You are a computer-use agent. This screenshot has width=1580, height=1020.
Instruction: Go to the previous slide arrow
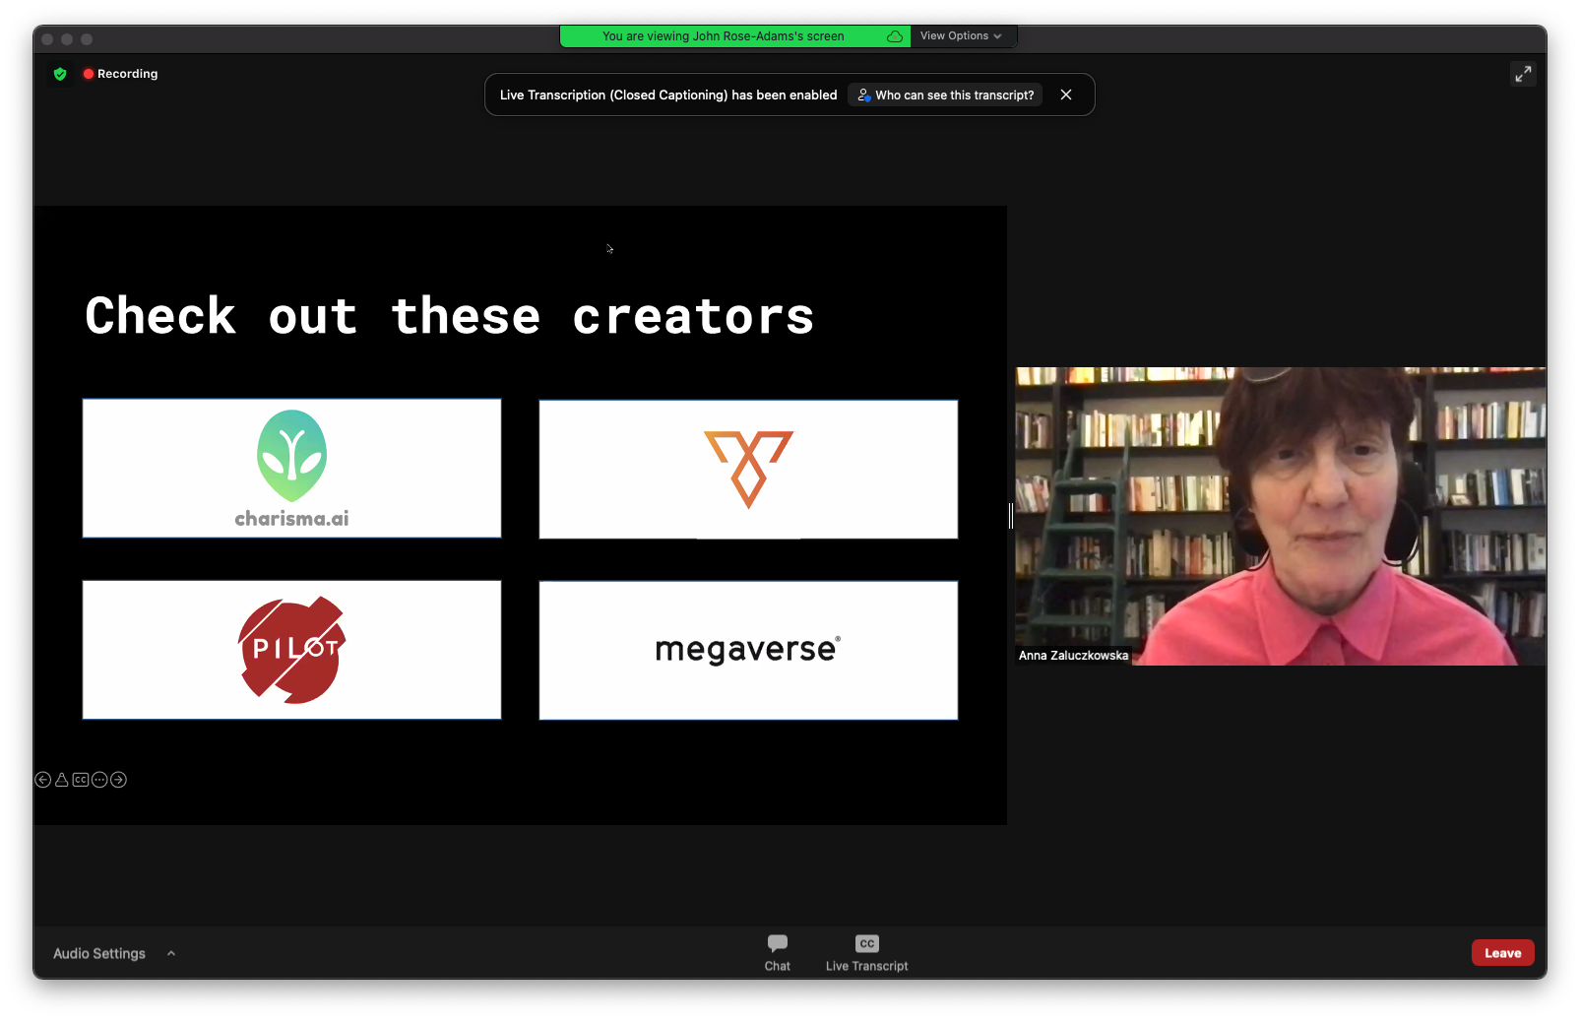coord(43,780)
